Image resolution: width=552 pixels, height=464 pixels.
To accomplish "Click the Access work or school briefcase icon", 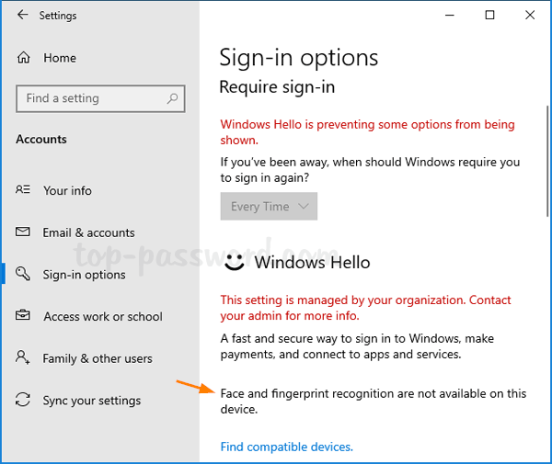I will coord(22,315).
